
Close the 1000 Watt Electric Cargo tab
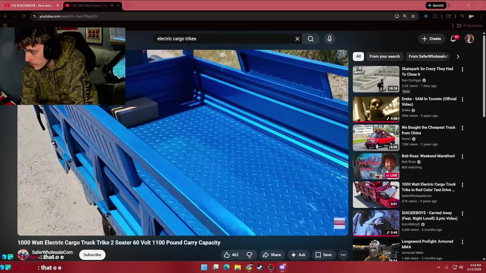tap(118, 5)
